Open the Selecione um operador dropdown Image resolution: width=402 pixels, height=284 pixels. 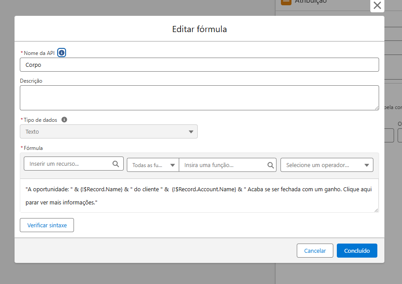pyautogui.click(x=327, y=165)
